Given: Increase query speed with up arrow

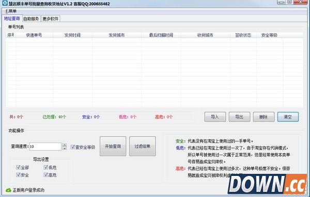Looking at the screenshot, I should (x=64, y=145).
